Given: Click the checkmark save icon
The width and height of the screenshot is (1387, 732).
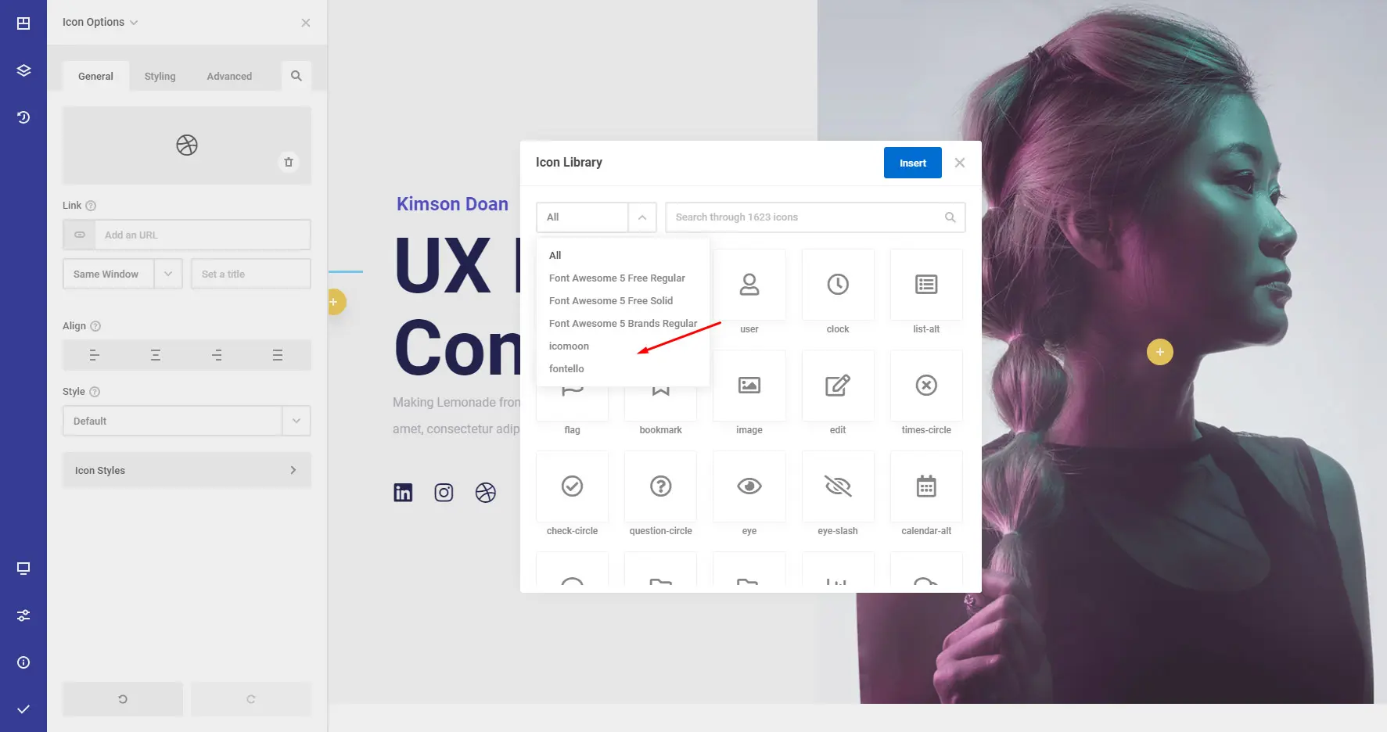Looking at the screenshot, I should pos(23,709).
